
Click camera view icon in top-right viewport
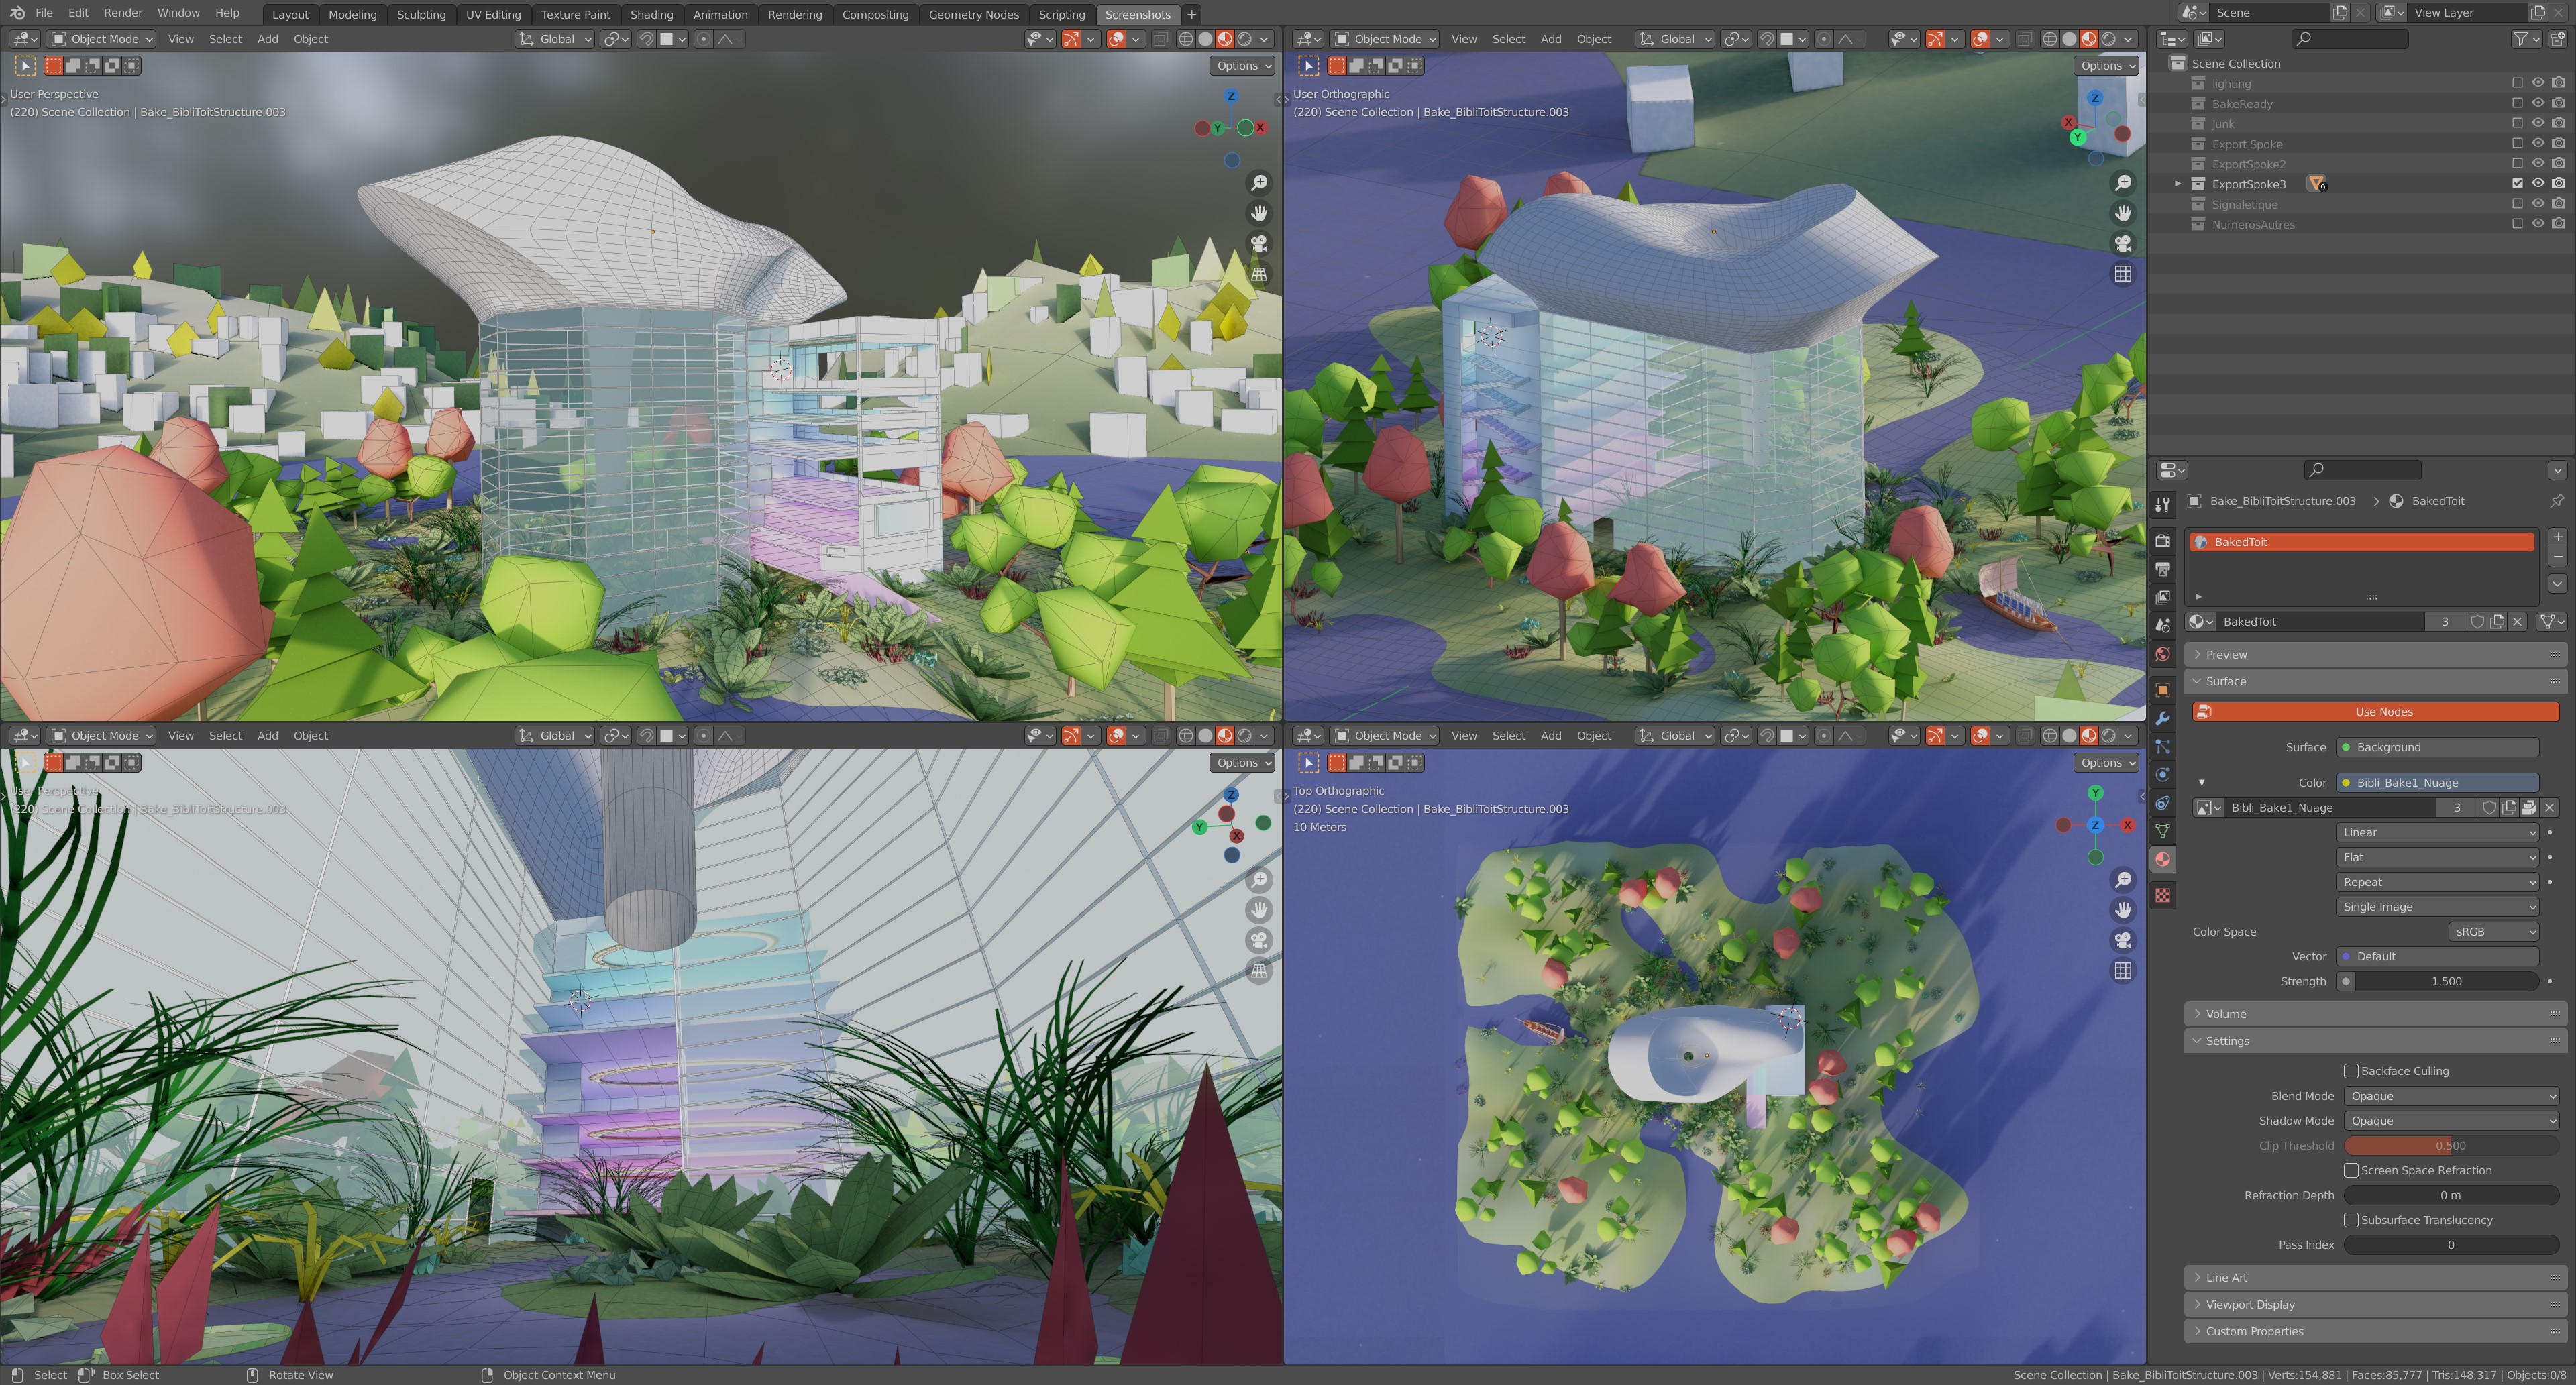2122,243
